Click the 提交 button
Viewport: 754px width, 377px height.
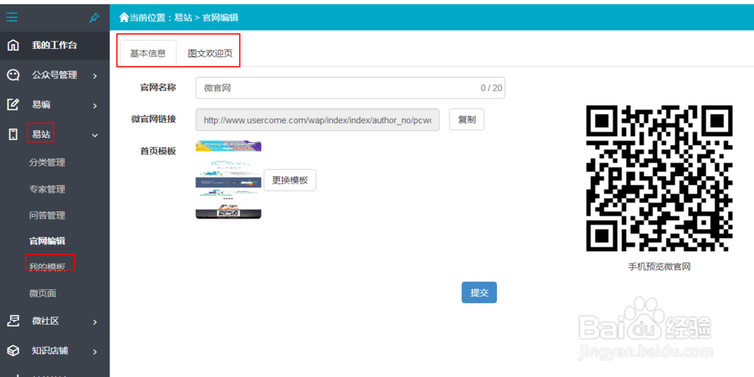coord(479,293)
